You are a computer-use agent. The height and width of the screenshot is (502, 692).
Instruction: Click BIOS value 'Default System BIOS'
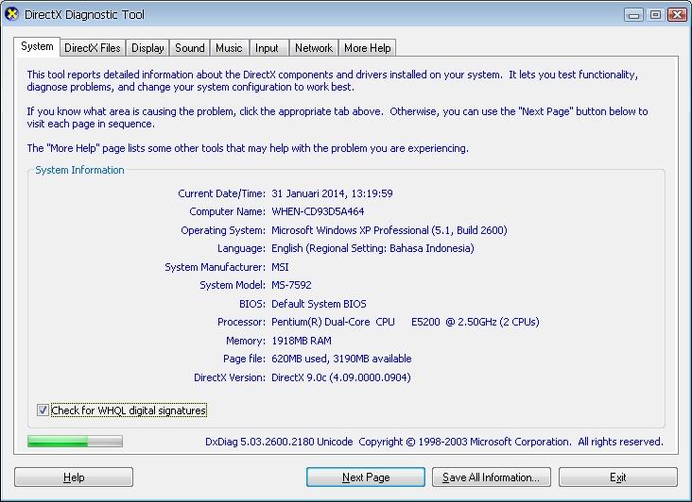click(x=319, y=304)
